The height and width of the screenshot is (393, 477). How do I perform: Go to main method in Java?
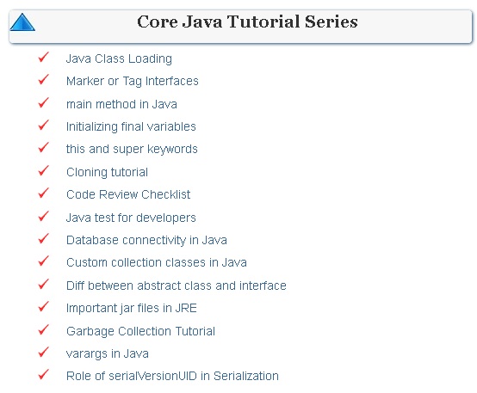click(121, 104)
